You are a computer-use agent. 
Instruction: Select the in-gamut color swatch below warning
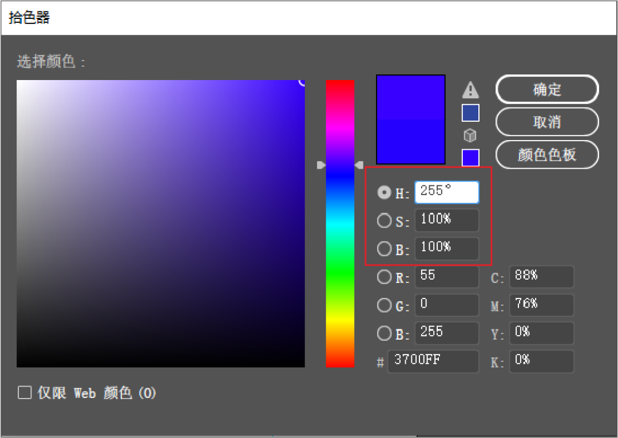point(470,113)
